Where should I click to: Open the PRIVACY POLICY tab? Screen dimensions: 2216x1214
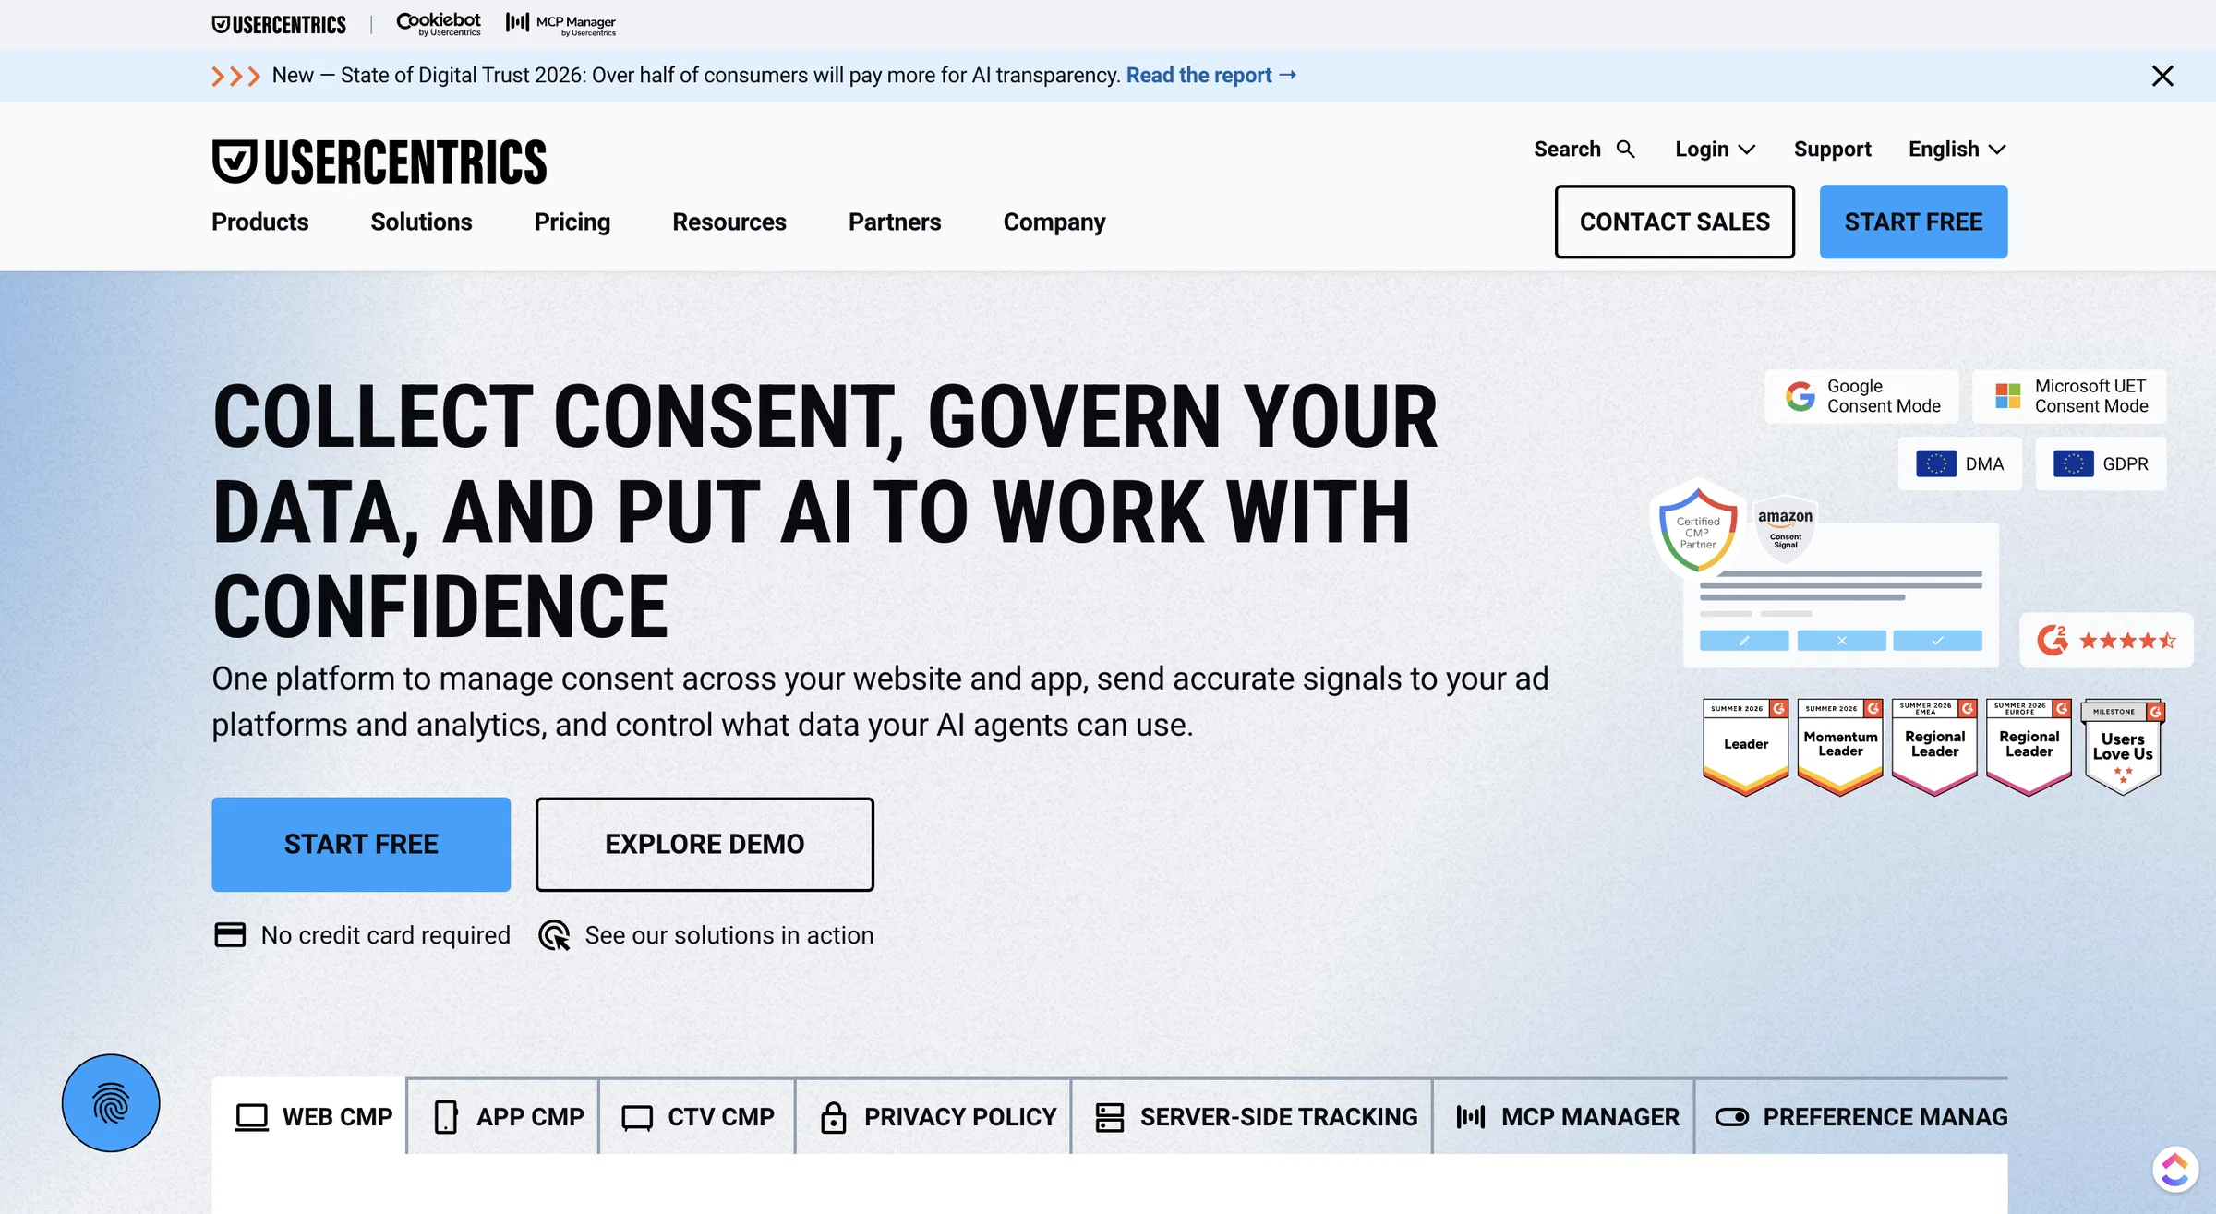(x=933, y=1116)
